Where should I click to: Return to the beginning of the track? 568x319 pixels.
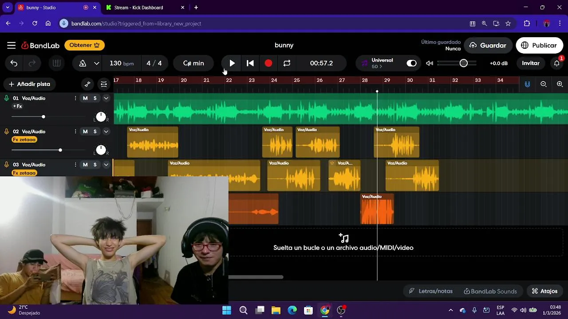250,63
